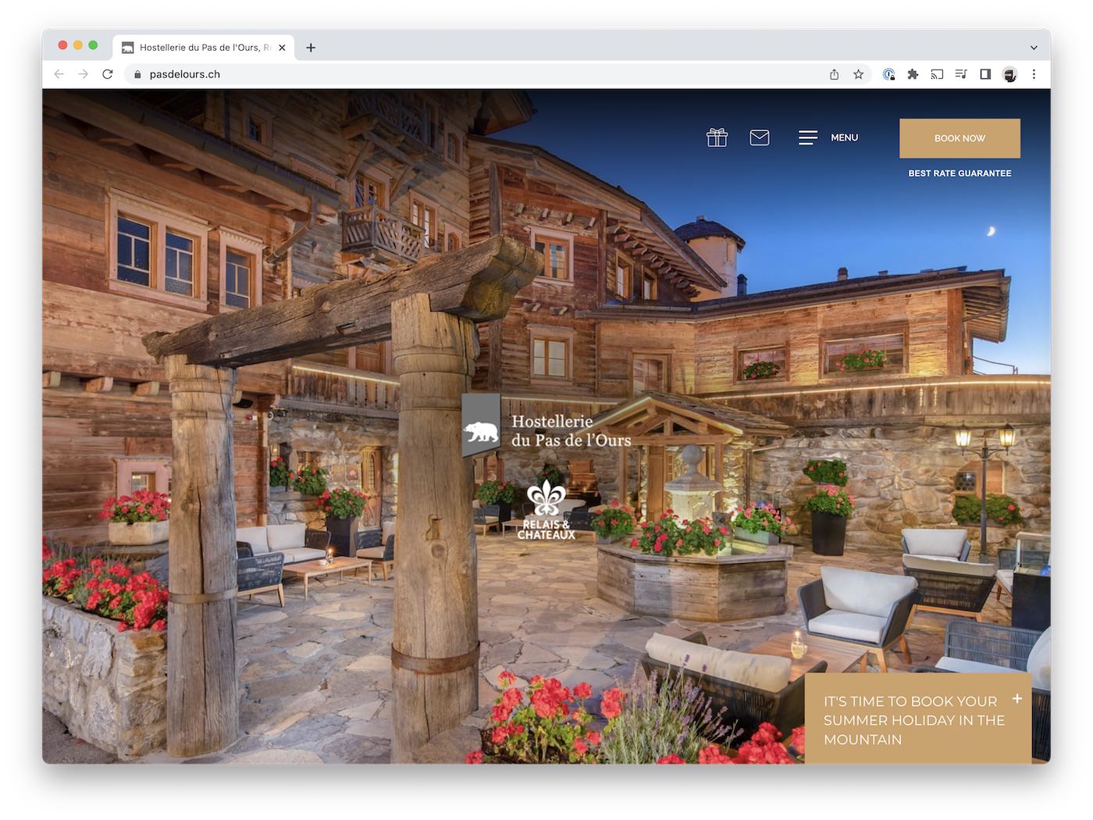Click the Cast screen icon
Image resolution: width=1093 pixels, height=820 pixels.
pos(937,74)
